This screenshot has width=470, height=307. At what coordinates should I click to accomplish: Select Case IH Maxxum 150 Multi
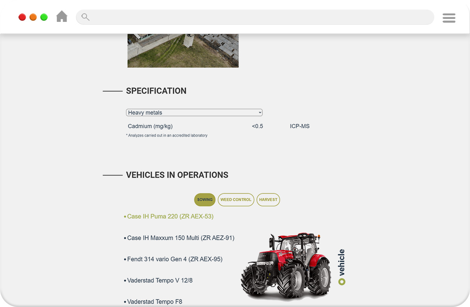[x=181, y=238]
